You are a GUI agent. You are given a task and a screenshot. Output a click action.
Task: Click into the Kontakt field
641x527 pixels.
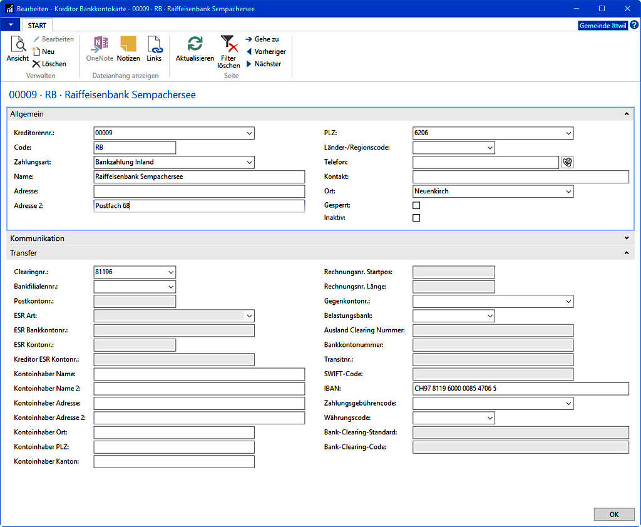[x=521, y=177]
